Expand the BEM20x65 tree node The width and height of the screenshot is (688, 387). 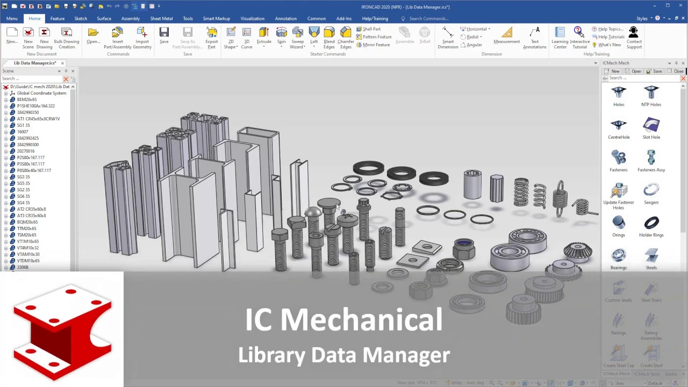6,99
